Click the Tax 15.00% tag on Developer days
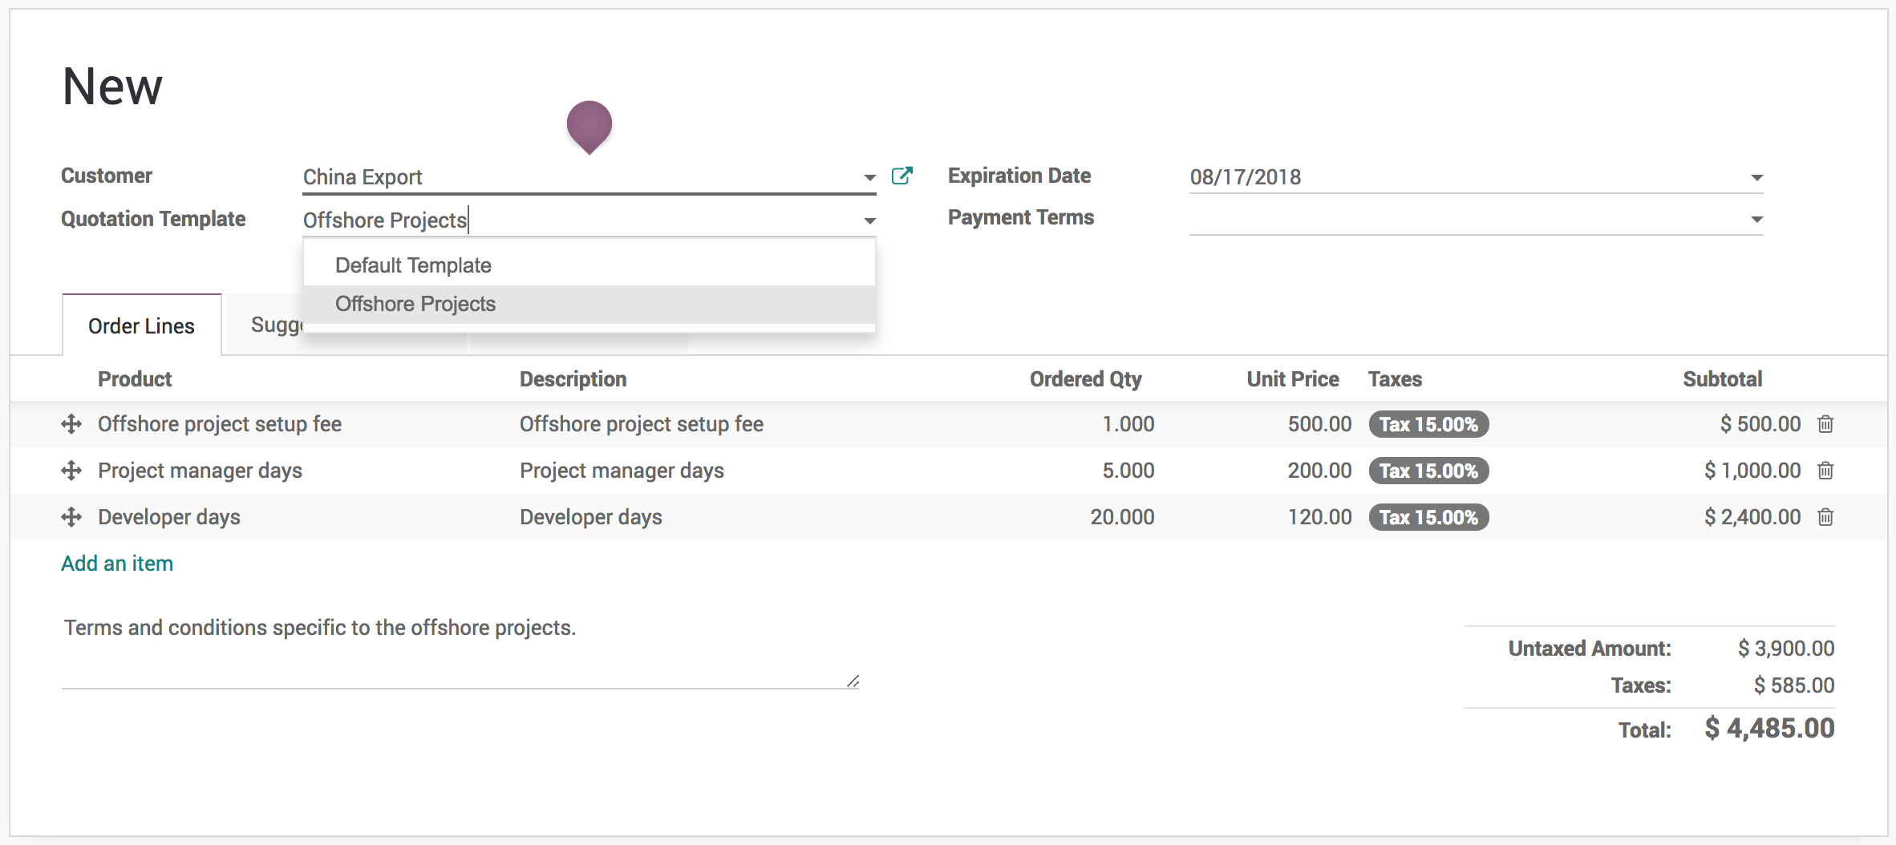The width and height of the screenshot is (1896, 845). [1428, 517]
